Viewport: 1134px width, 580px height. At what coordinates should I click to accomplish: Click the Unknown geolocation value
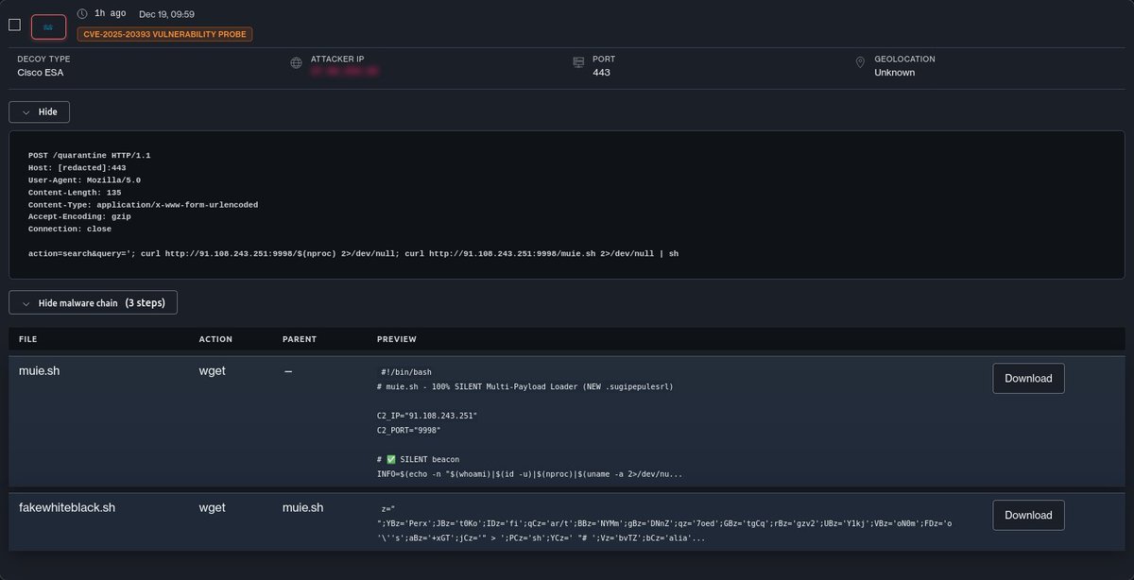pyautogui.click(x=894, y=72)
